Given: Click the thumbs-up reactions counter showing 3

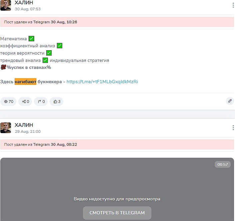Looking at the screenshot, I should [57, 102].
